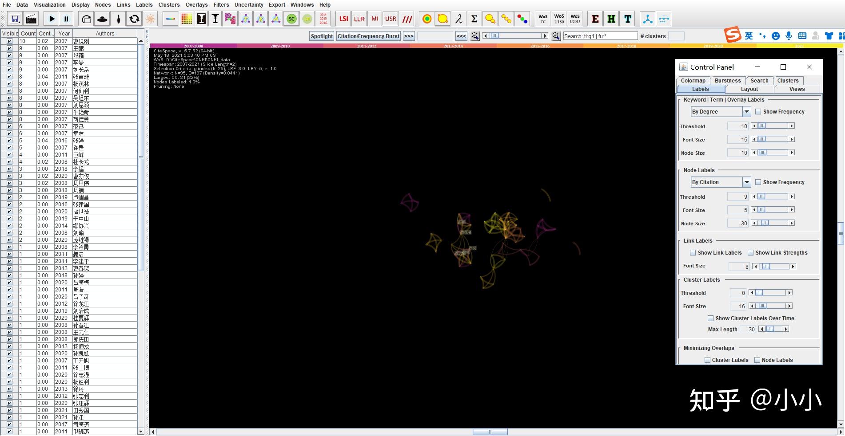Click the green SC toolbar icon

[x=291, y=19]
